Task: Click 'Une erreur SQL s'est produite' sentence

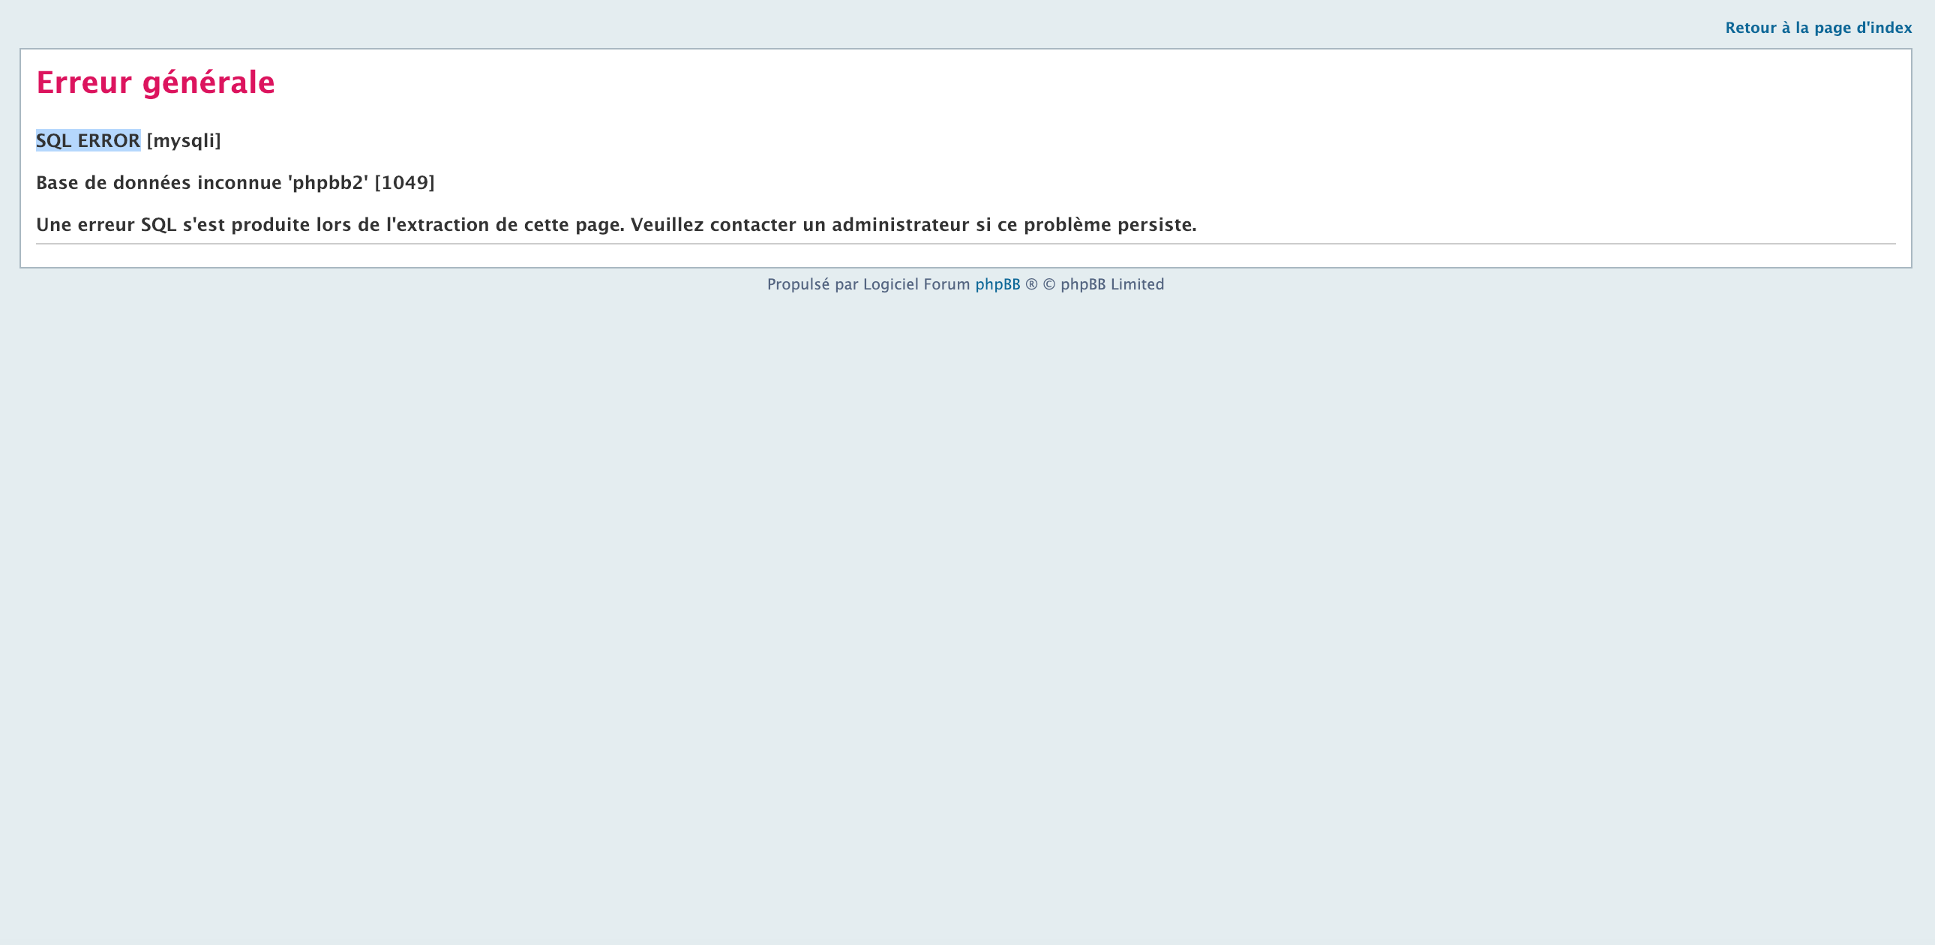Action: [x=172, y=224]
